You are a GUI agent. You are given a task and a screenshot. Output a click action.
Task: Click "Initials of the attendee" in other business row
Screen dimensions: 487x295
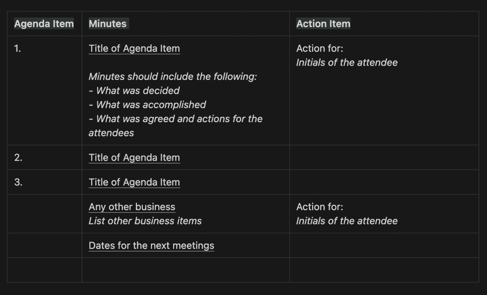[347, 221]
